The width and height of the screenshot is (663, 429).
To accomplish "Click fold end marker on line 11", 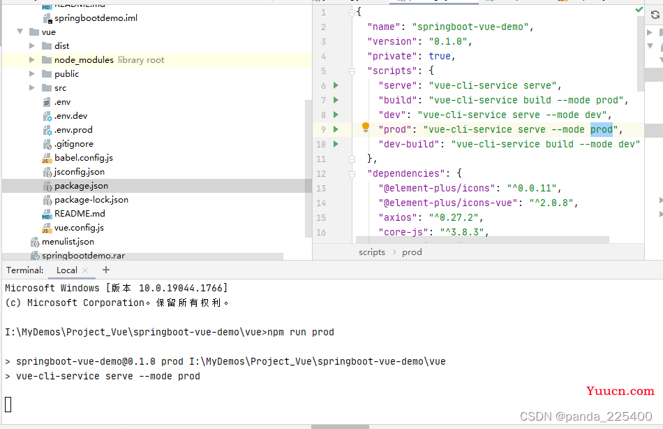I will point(352,159).
